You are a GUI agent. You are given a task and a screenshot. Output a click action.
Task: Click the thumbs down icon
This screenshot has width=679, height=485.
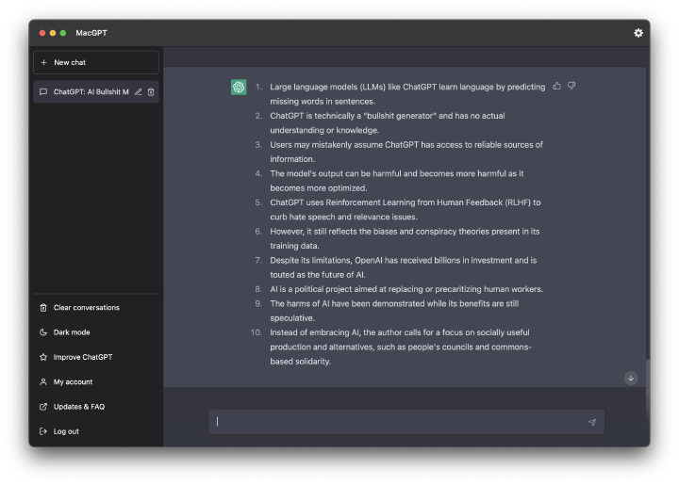571,86
